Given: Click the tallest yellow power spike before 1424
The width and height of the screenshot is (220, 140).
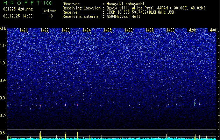Looking at the screenshot, I should click(77, 134).
